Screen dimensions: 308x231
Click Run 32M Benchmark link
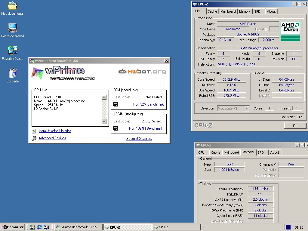coord(148,104)
